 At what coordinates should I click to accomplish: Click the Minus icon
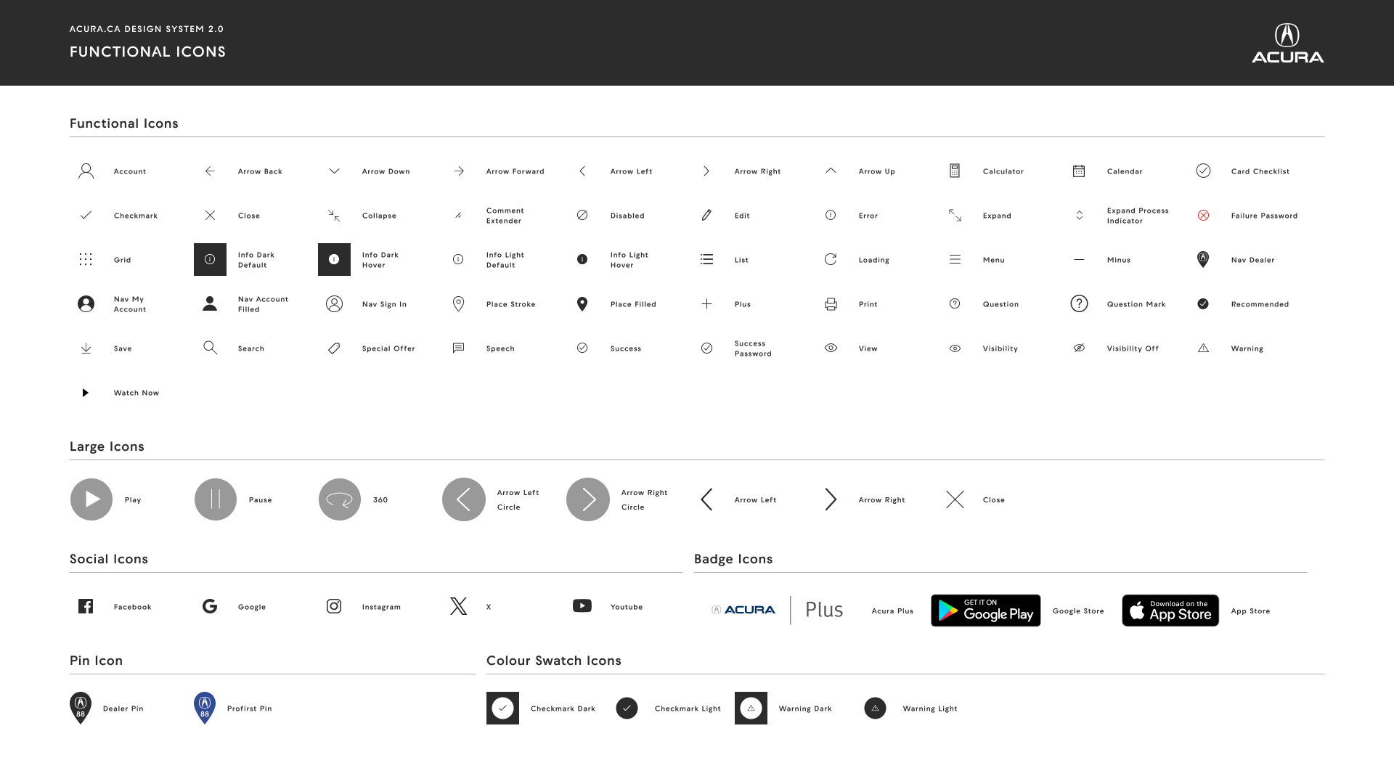click(1079, 259)
